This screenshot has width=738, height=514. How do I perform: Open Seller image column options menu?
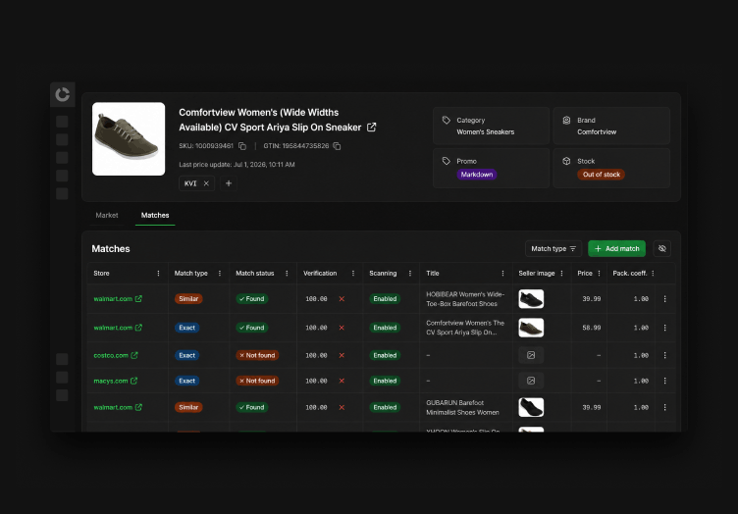(561, 274)
